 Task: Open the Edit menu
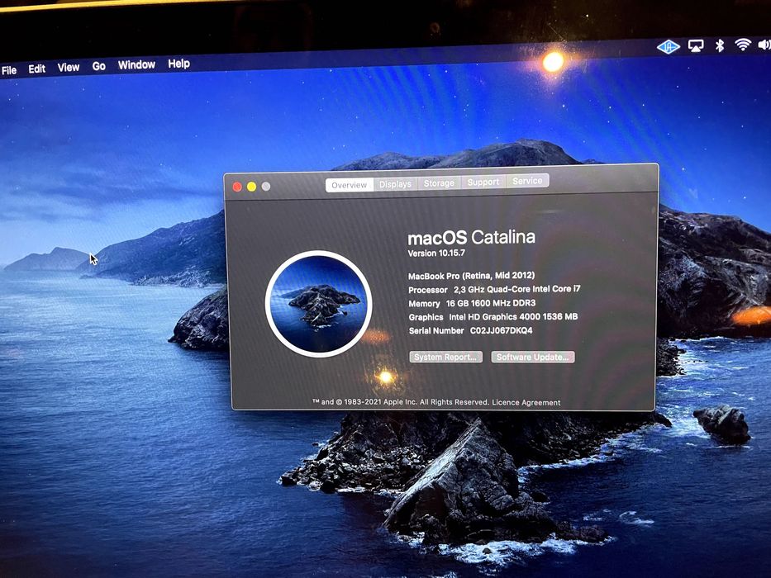37,69
